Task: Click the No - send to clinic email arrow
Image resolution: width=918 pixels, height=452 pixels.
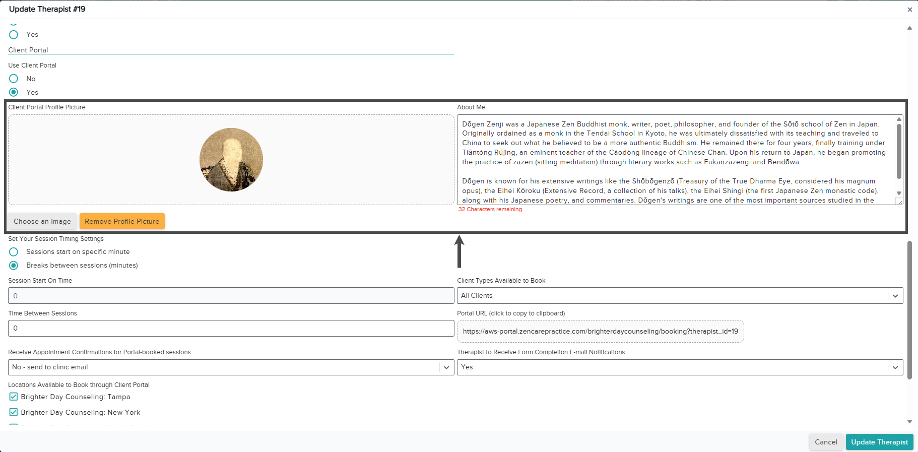Action: pos(446,367)
